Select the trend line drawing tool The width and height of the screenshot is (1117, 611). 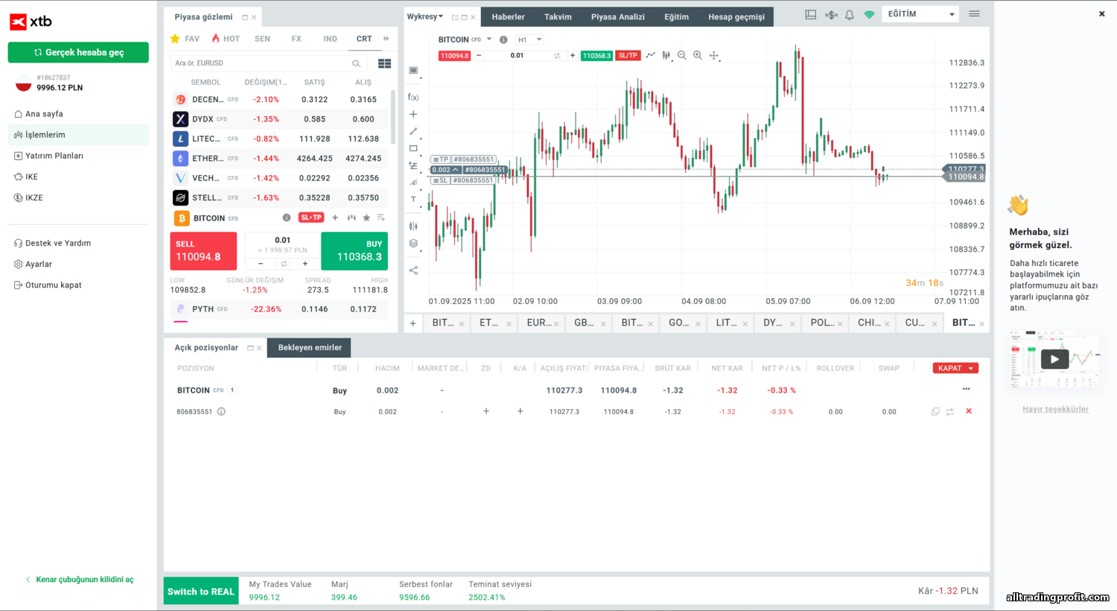tap(413, 131)
